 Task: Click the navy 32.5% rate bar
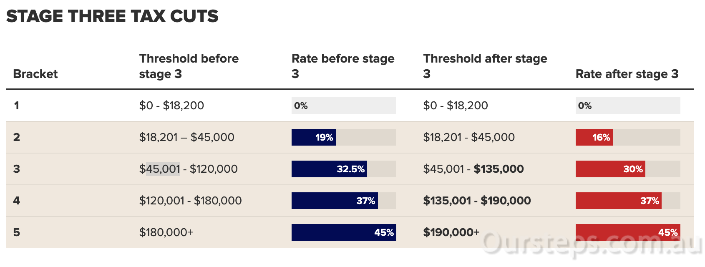point(329,169)
